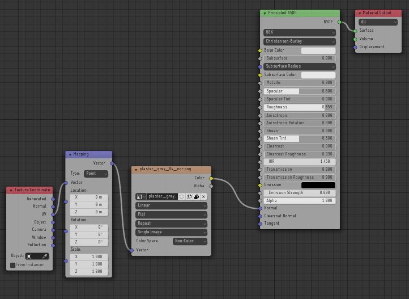The width and height of the screenshot is (409, 299).
Task: Open the Color Space Non-Color dropdown
Action: click(x=190, y=241)
